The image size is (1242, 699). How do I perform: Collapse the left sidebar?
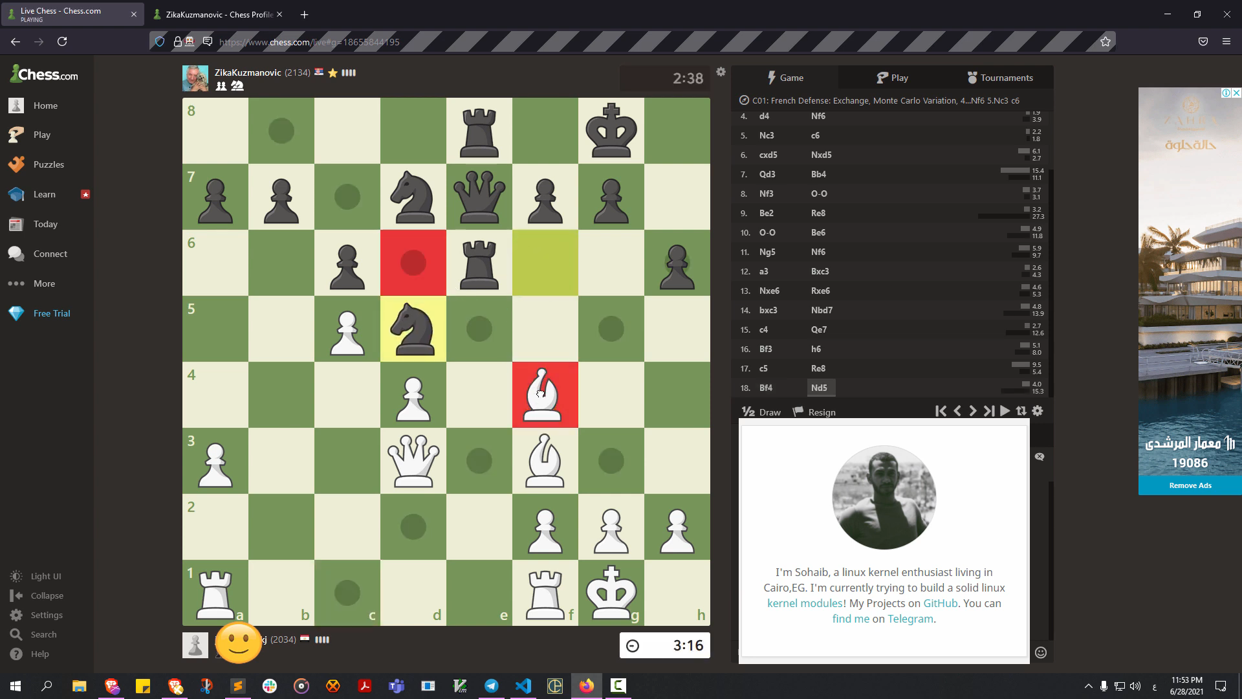pyautogui.click(x=47, y=595)
